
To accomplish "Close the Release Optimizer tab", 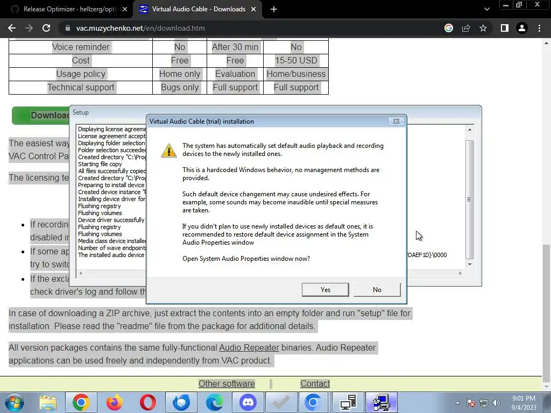I will point(125,10).
